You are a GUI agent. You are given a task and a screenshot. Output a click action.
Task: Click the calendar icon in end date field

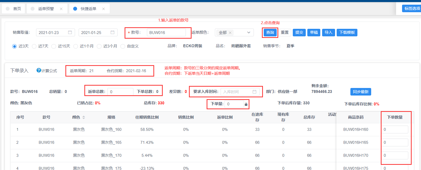pos(112,32)
